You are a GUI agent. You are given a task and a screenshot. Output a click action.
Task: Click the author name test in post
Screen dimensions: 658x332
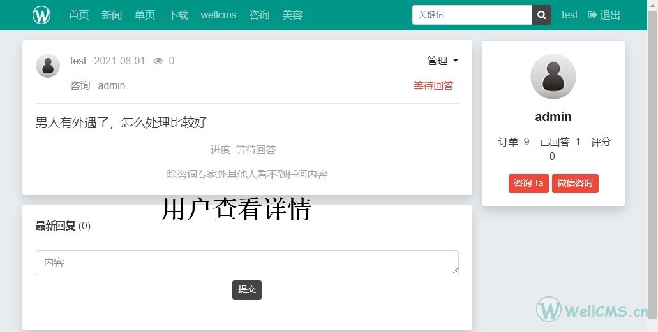[78, 61]
